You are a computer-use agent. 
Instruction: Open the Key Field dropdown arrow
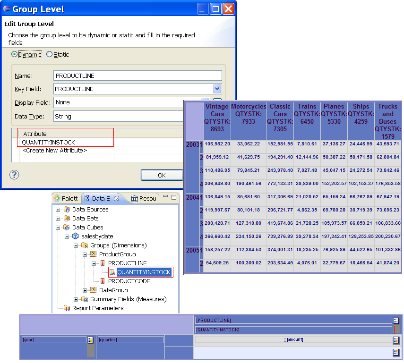(217, 89)
